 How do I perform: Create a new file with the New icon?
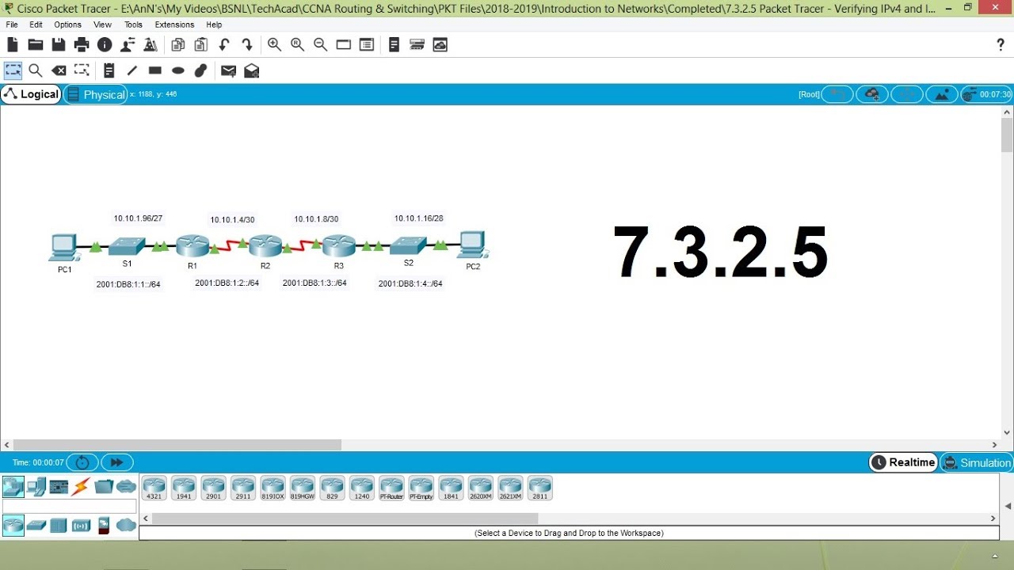pos(13,44)
